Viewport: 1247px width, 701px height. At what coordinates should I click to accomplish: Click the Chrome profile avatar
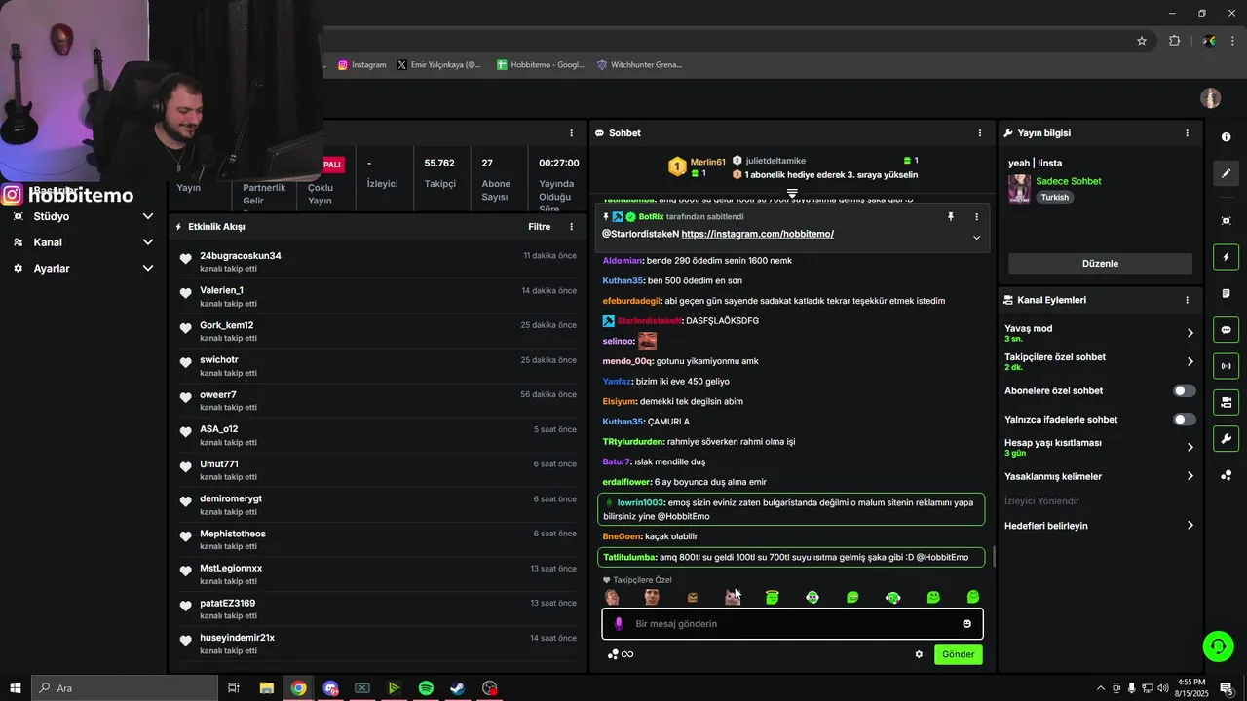1209,41
